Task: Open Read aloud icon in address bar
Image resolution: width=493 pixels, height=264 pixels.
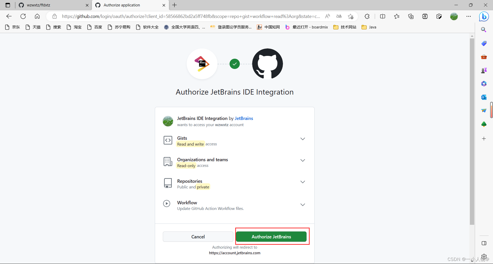Action: tap(327, 16)
